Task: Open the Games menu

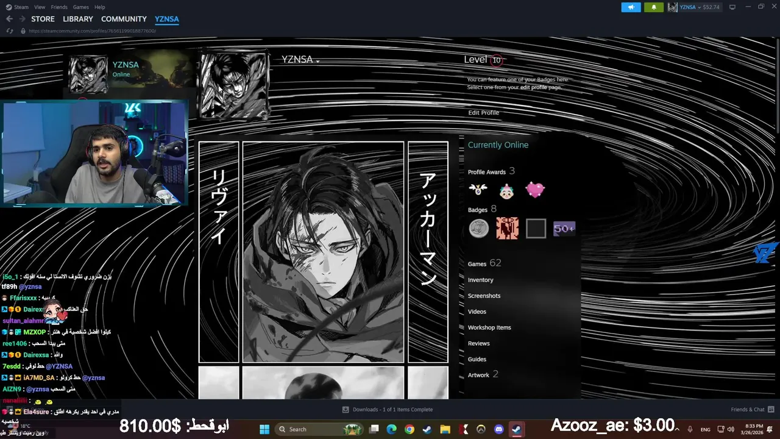Action: (81, 7)
